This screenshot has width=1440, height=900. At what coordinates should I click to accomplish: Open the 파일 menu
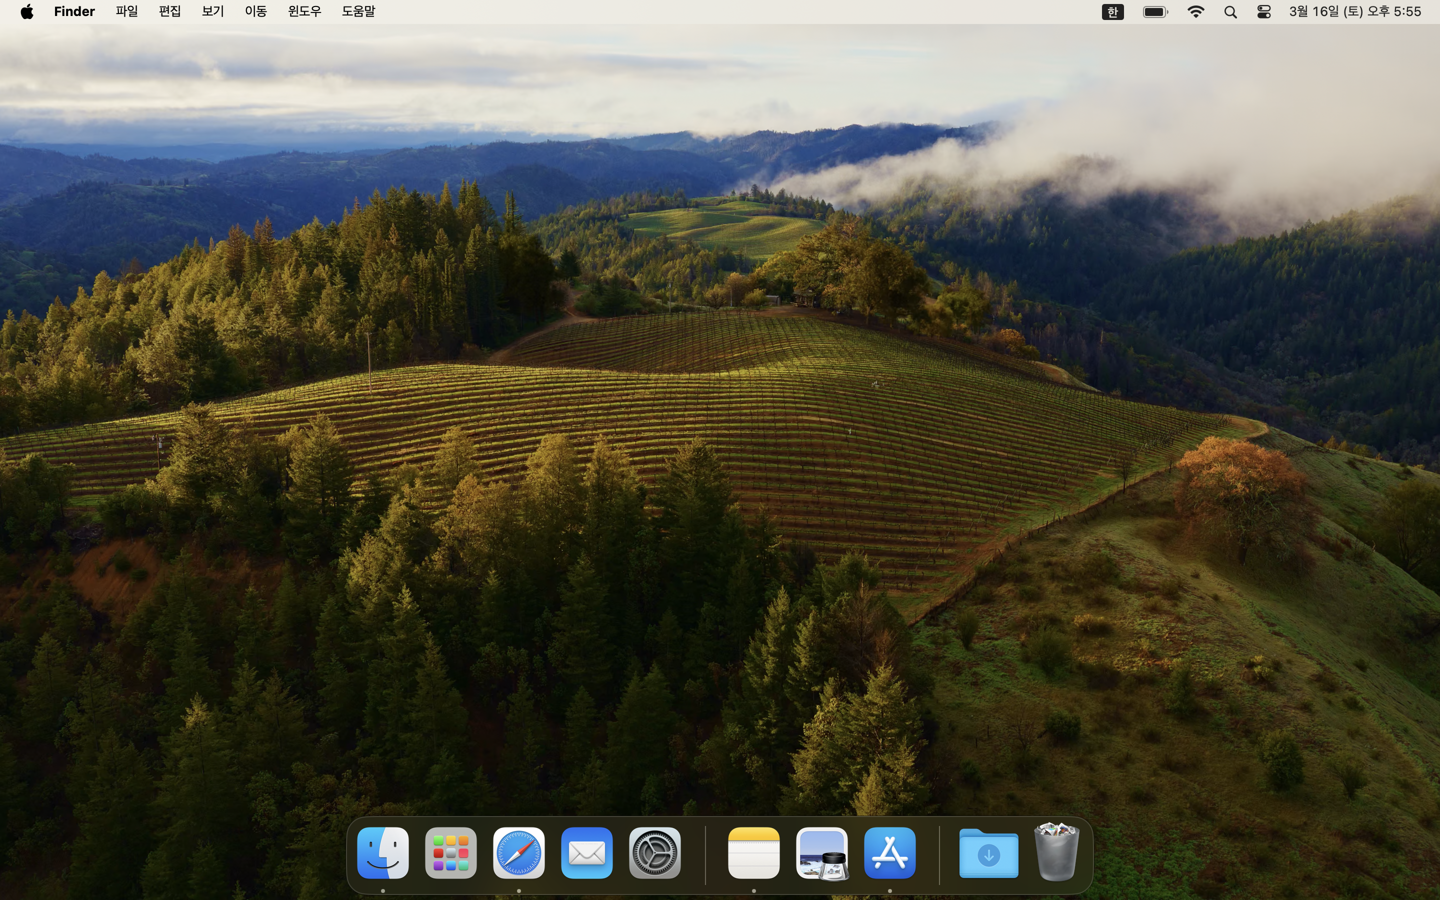pyautogui.click(x=126, y=11)
